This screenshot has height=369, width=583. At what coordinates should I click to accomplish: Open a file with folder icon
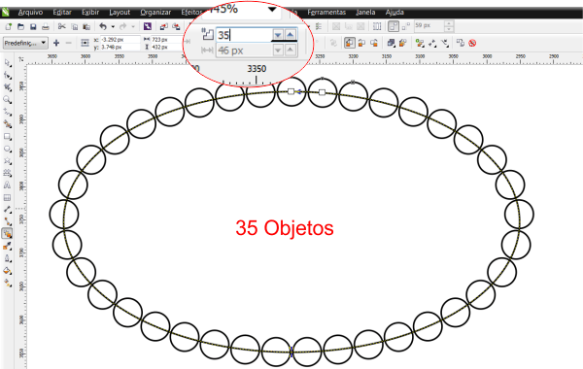coord(20,26)
